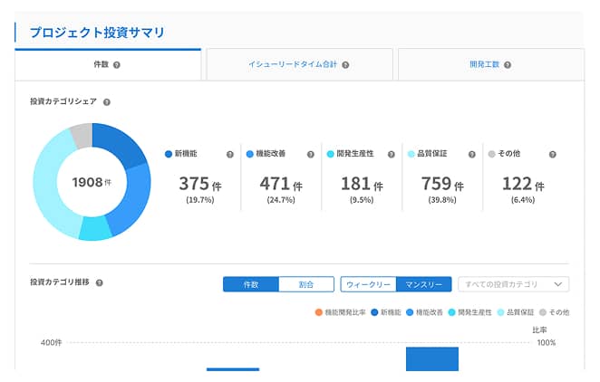Screen dimensions: 600x382
Task: Click the 181 件 value
Action: tap(362, 184)
